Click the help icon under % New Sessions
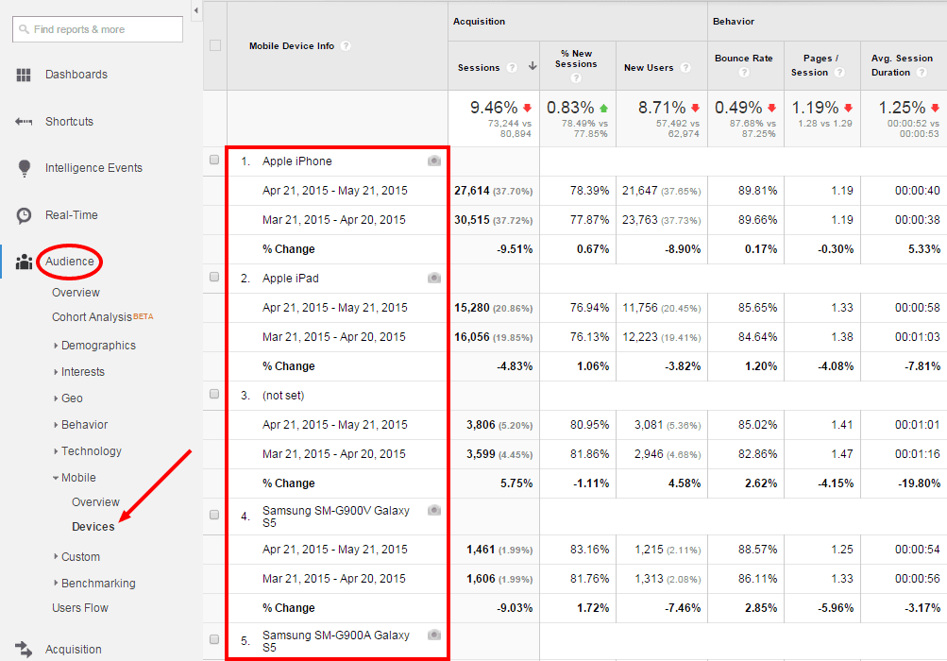Screen dimensions: 947x661 576,78
